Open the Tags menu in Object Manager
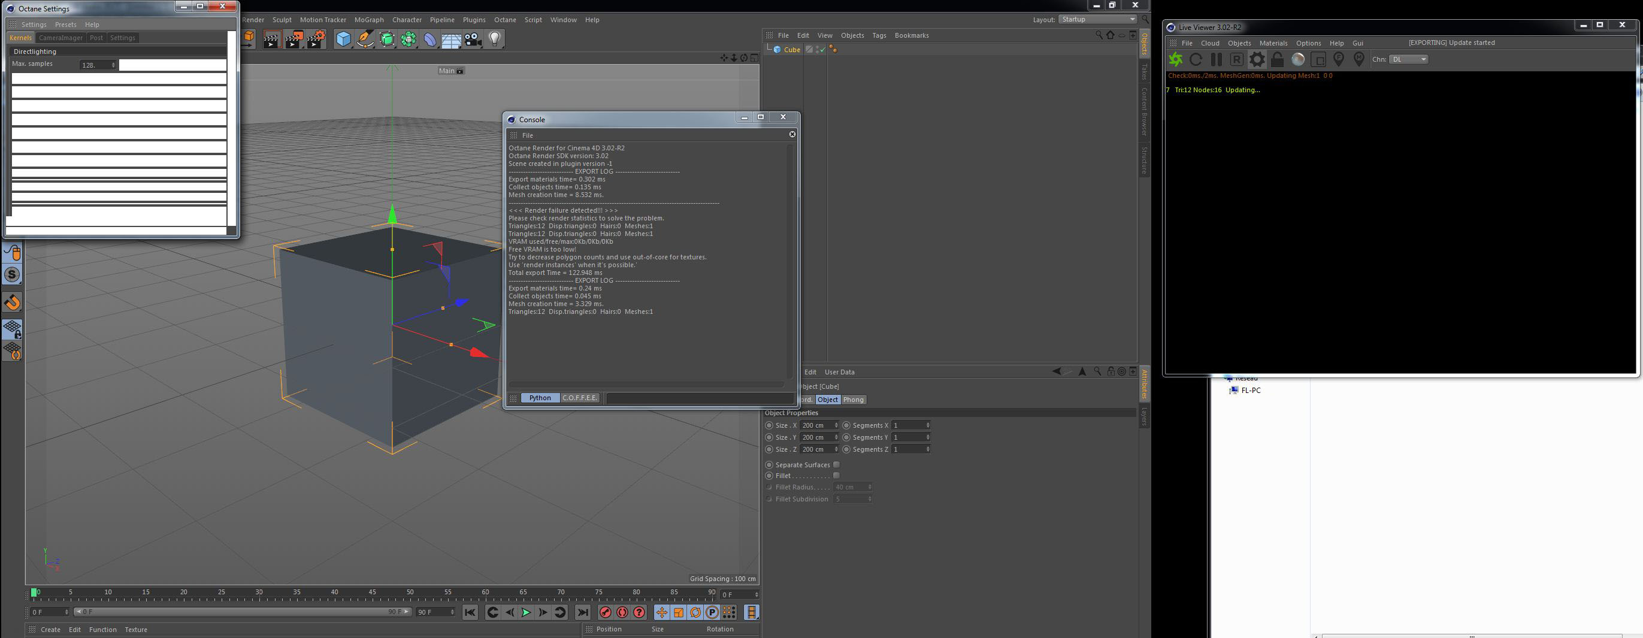This screenshot has width=1643, height=638. coord(879,36)
